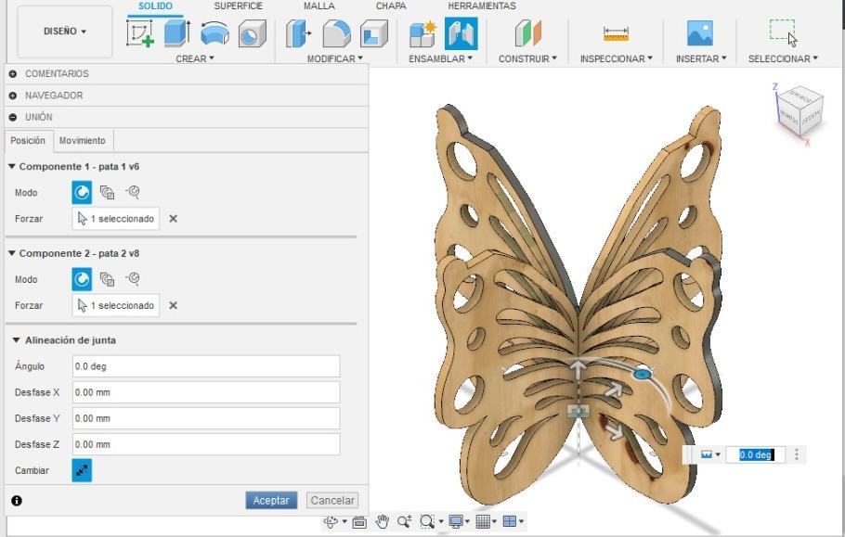Select the Press Pull tool
Viewport: 845px width, 537px height.
tap(299, 33)
